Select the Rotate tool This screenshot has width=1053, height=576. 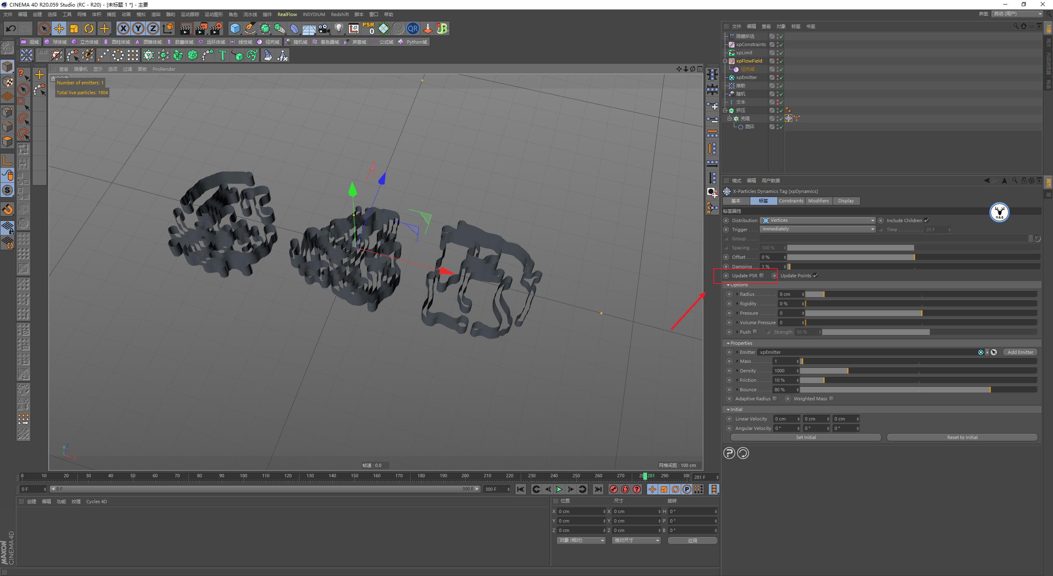tap(88, 28)
